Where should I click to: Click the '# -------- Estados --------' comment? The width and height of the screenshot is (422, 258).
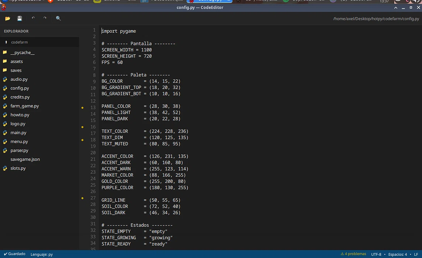click(137, 225)
